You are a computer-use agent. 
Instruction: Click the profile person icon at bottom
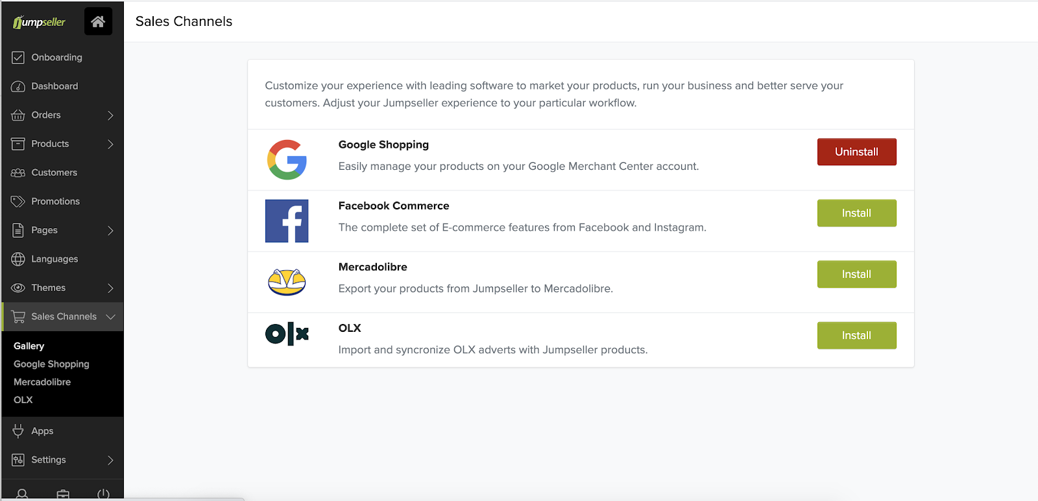click(x=22, y=493)
